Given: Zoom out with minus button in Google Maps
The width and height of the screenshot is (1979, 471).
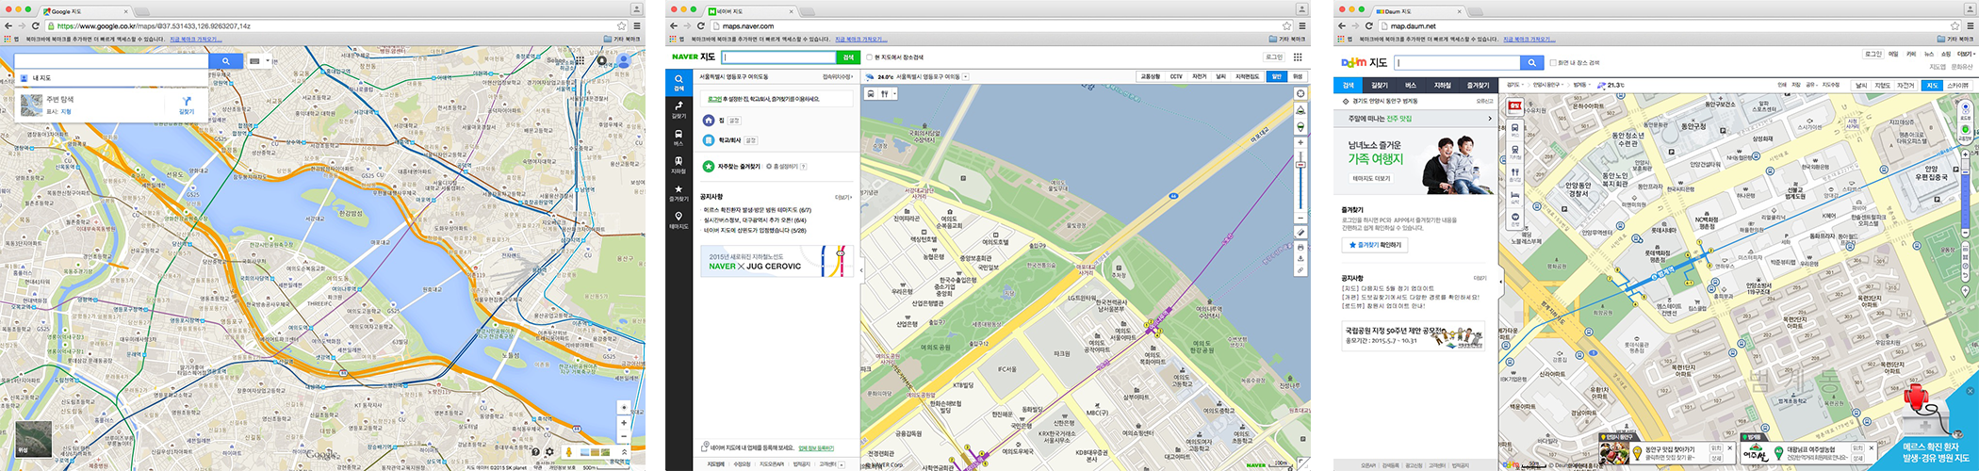Looking at the screenshot, I should click(624, 436).
